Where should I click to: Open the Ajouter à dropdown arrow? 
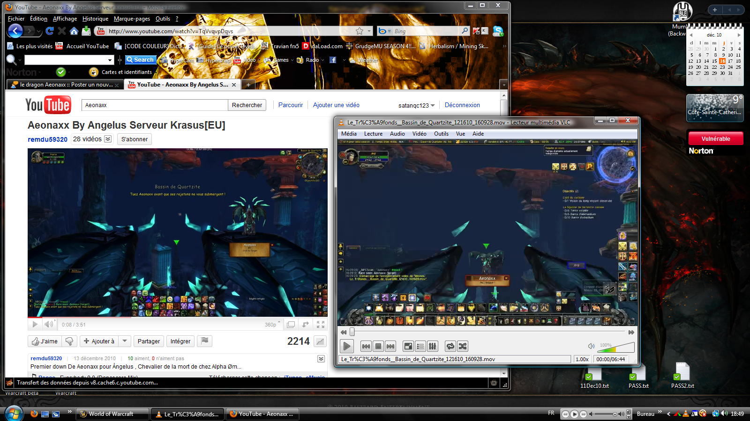(x=125, y=341)
